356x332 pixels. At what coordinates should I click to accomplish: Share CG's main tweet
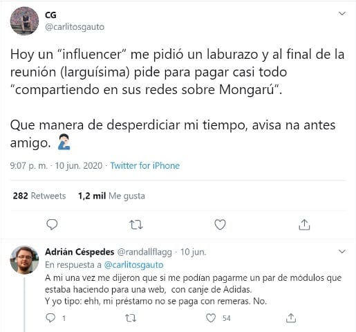tap(304, 225)
